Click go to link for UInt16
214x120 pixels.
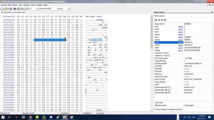(181, 34)
